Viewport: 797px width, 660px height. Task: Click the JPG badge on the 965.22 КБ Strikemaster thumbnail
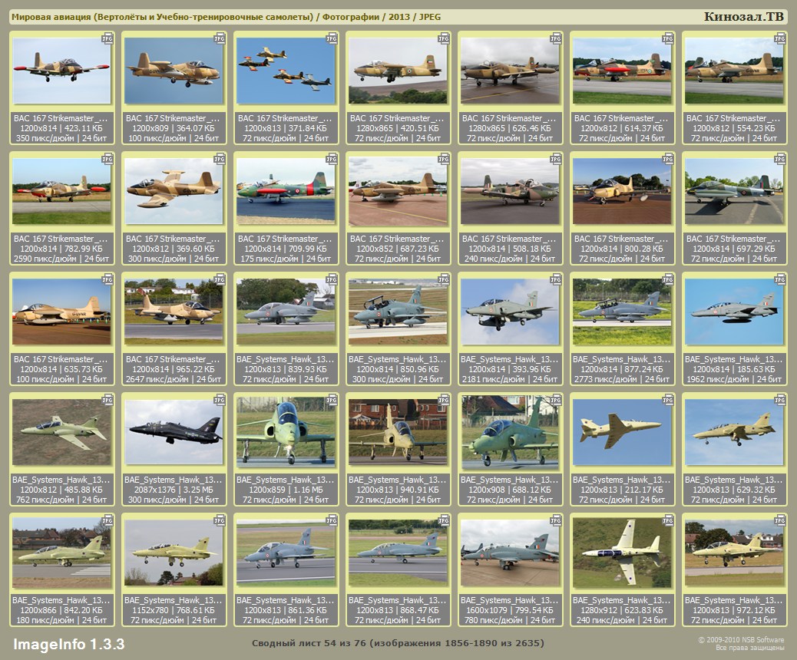coord(220,279)
